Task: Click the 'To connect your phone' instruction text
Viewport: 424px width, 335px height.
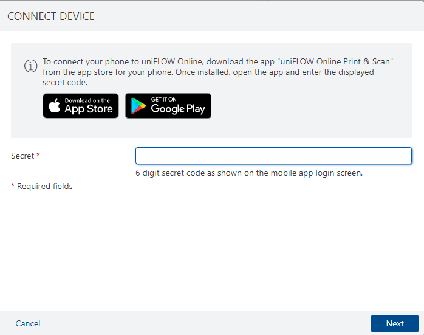Action: [217, 72]
